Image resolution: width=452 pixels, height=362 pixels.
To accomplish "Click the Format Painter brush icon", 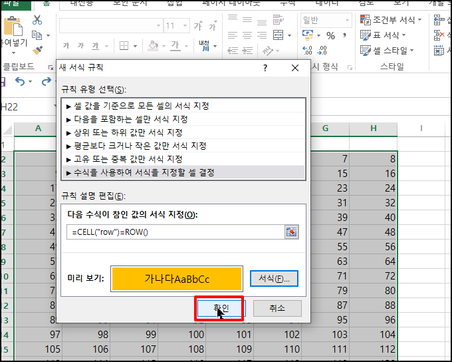I will [37, 50].
